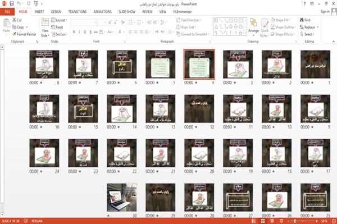Click the Undo arrow icon
Screen dimensions: 337x224
coord(19,4)
